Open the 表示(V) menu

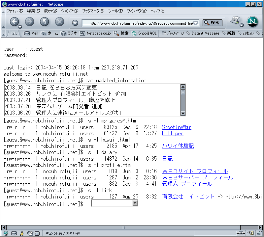[50, 11]
